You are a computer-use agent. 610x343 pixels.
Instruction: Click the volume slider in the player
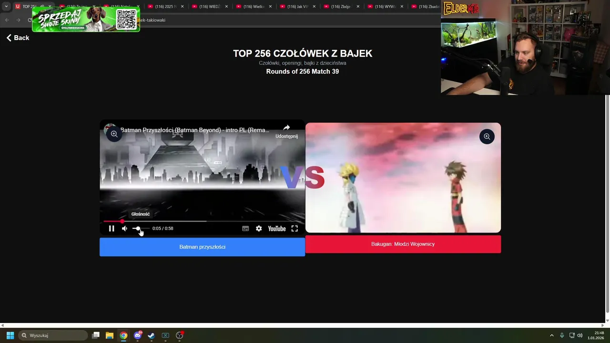tap(141, 229)
